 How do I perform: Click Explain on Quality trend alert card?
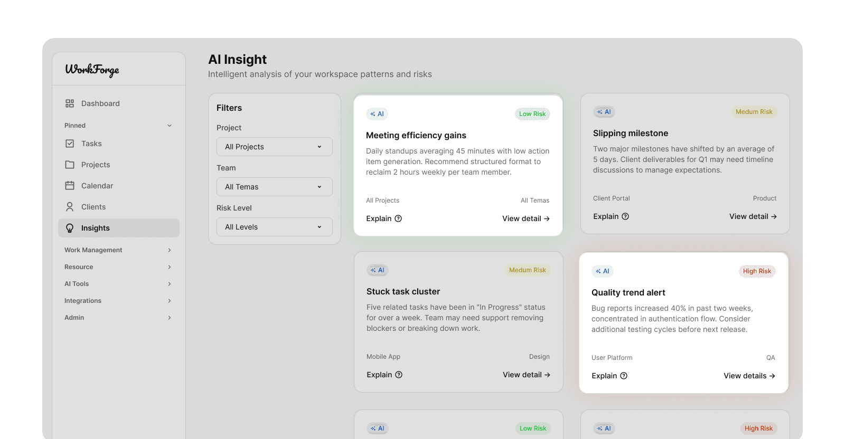[x=609, y=376]
